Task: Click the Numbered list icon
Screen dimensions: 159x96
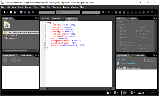Action: 140,12
